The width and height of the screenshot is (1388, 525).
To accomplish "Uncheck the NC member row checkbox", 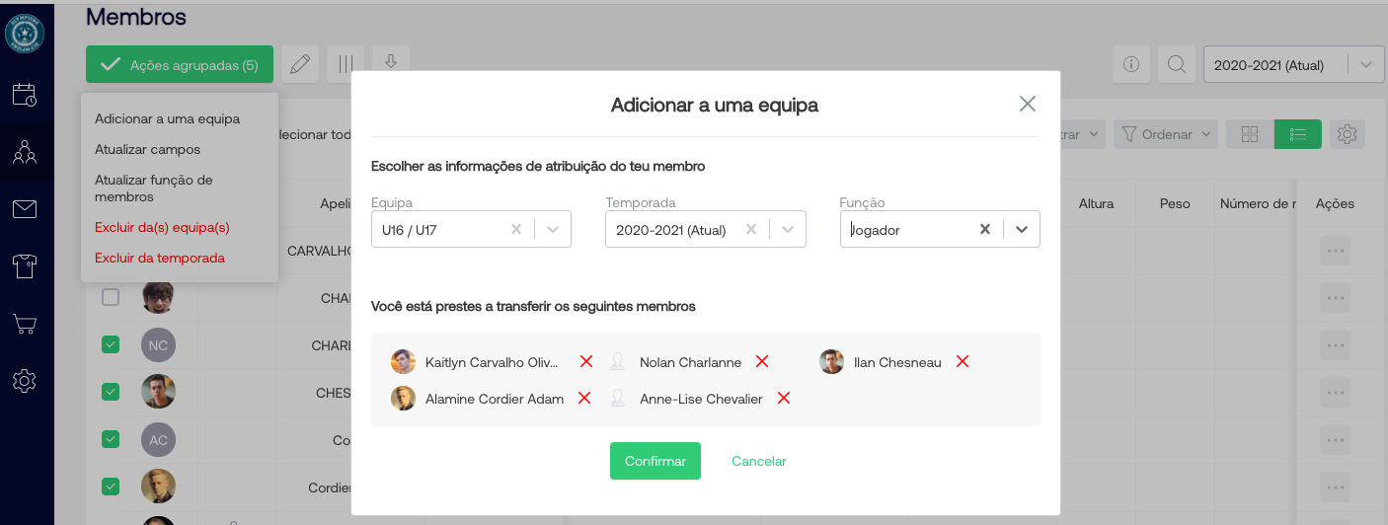I will (x=111, y=344).
